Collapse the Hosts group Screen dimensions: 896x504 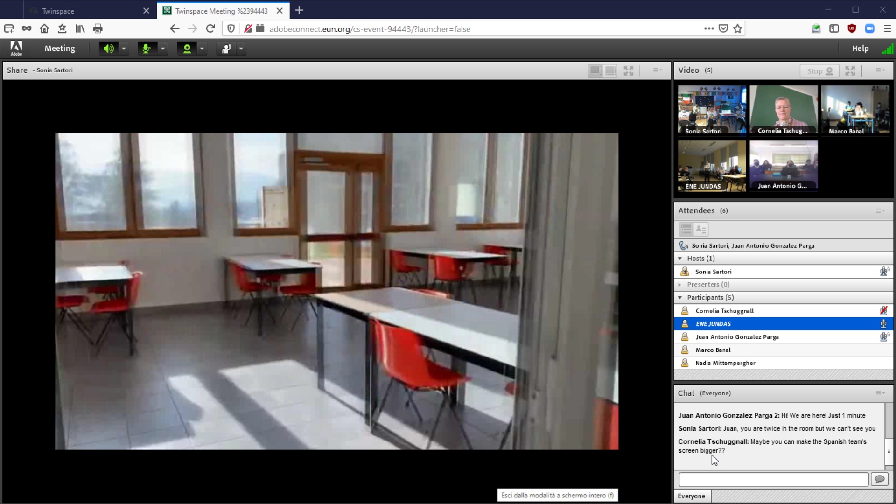680,259
